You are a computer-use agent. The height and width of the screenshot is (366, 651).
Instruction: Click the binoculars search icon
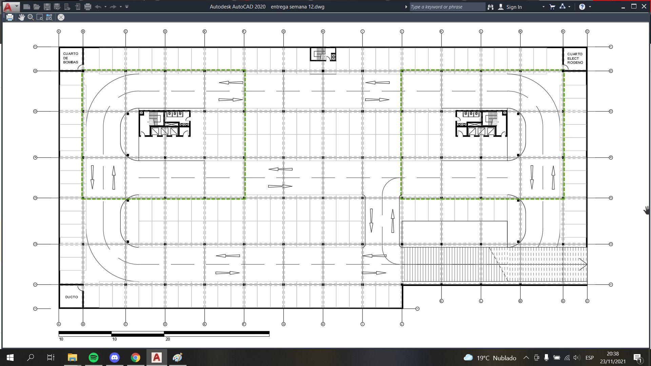tap(490, 7)
